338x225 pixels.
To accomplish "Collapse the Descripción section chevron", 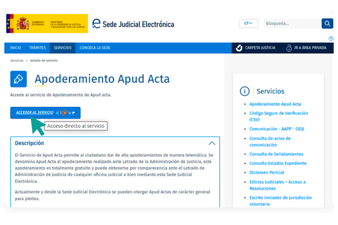I will [x=212, y=143].
